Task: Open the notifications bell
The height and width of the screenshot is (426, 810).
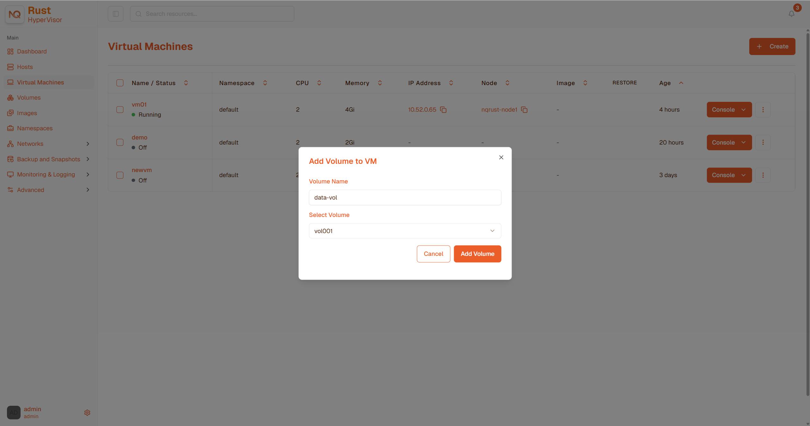Action: point(791,14)
